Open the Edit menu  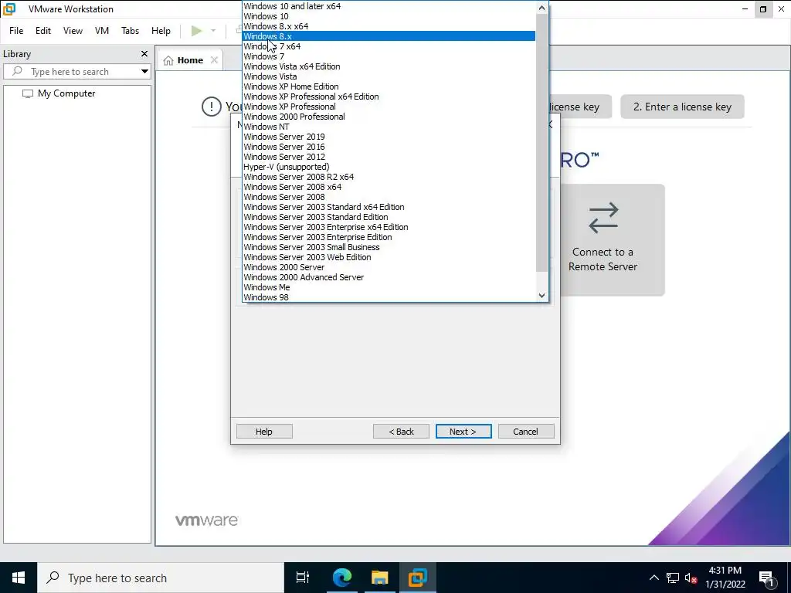(x=43, y=31)
